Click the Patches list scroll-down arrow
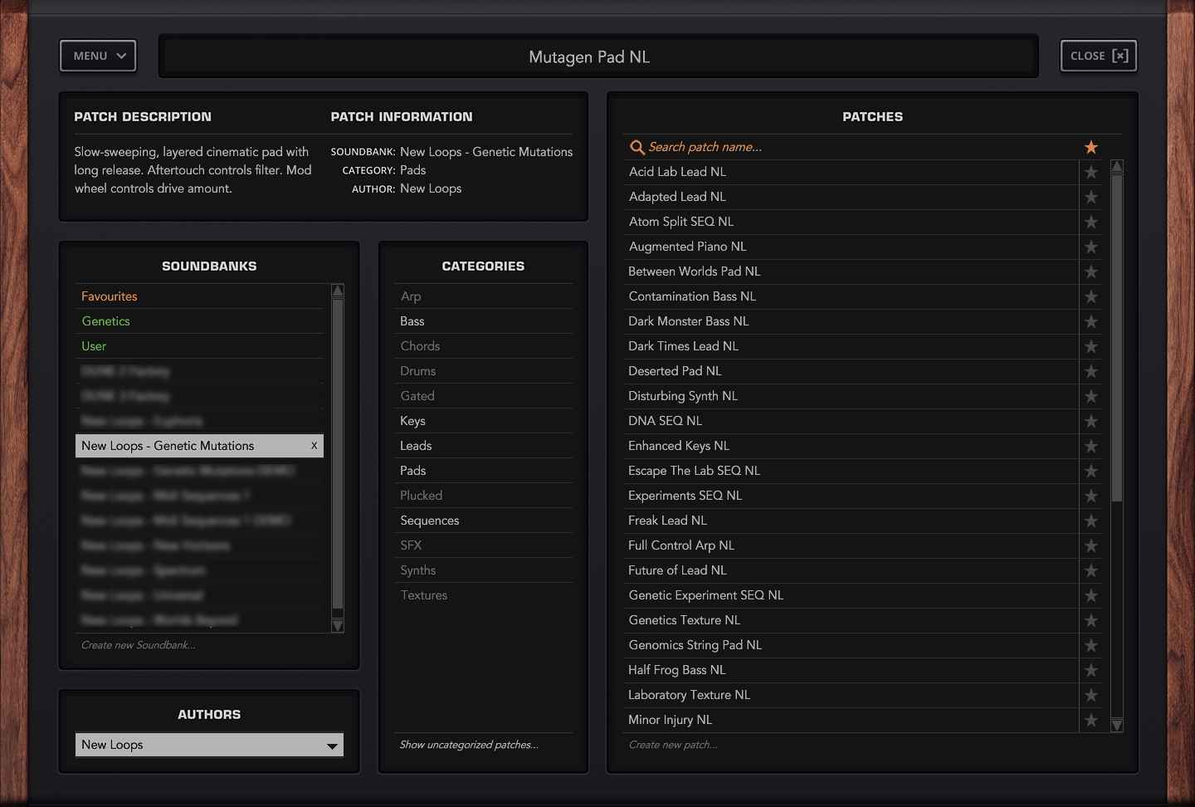This screenshot has width=1195, height=807. pos(1117,724)
